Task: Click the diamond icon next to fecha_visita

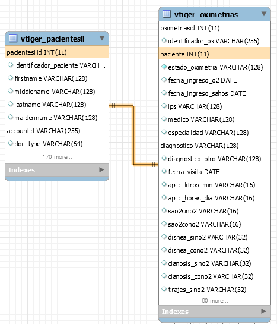Action: click(164, 171)
